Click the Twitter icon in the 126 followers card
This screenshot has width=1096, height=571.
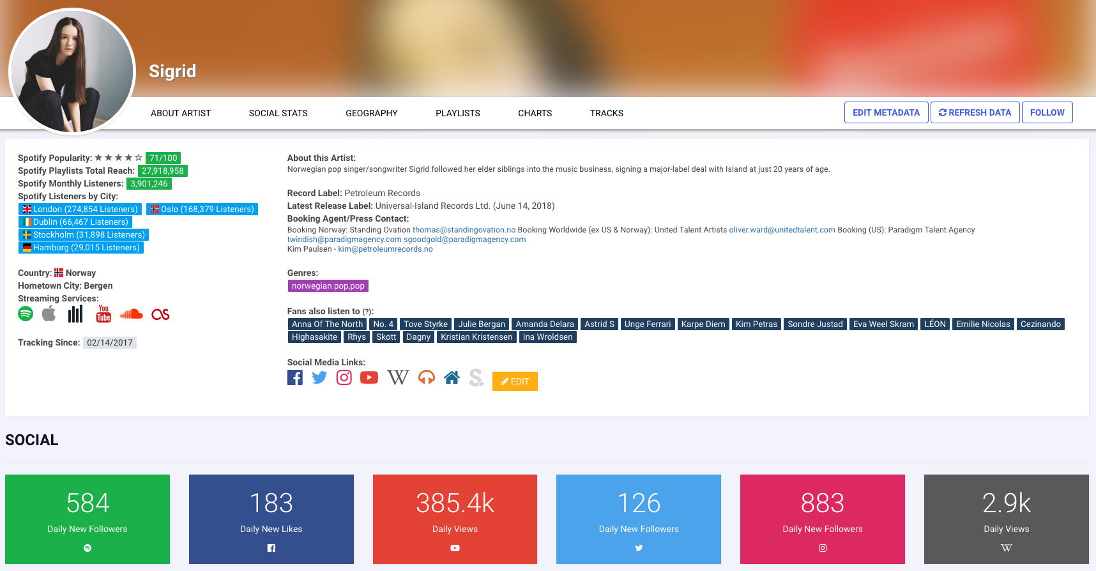point(639,548)
